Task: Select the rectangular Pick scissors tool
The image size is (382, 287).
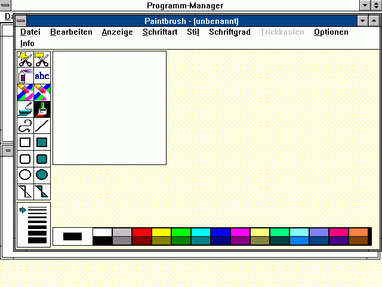Action: (x=42, y=59)
